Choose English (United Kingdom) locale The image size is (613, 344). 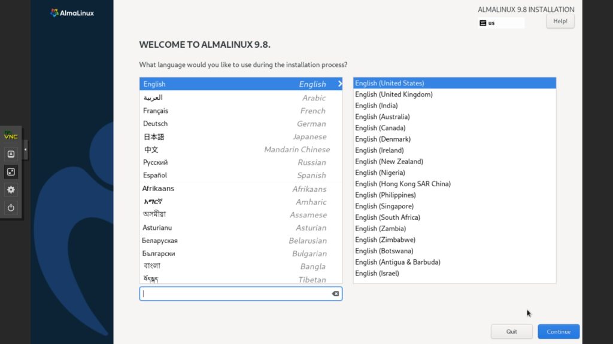(x=454, y=94)
